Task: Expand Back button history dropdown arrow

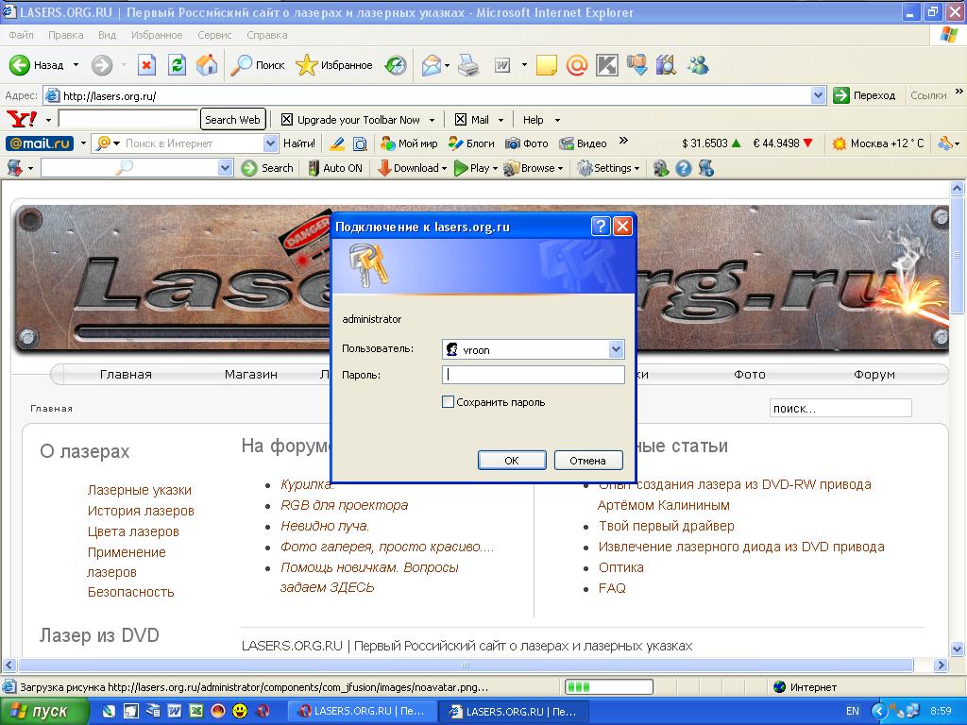Action: 76,65
